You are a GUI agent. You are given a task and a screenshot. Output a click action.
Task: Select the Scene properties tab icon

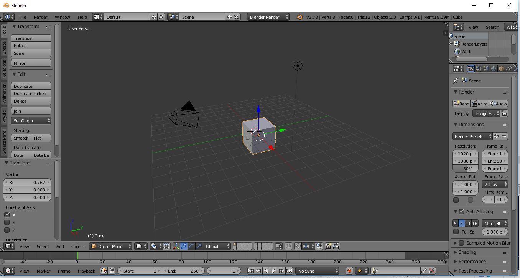point(486,69)
